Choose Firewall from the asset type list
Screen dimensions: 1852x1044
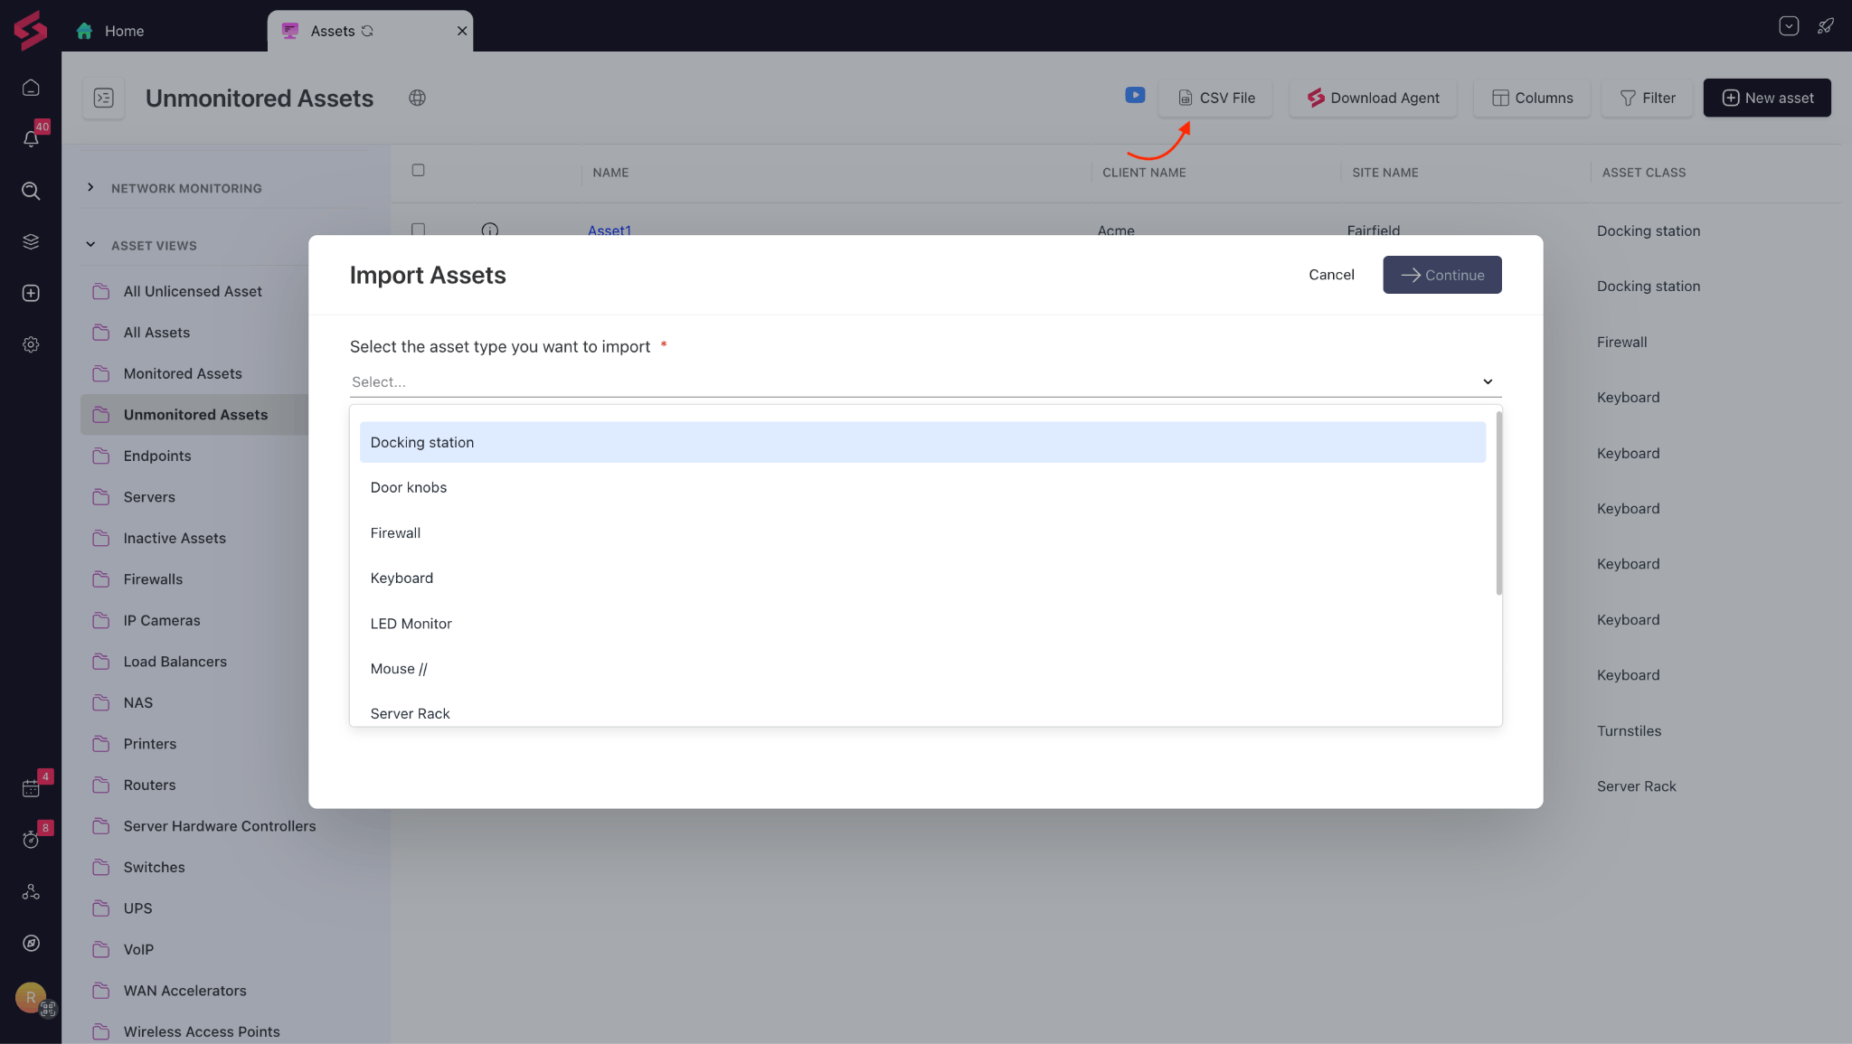(x=395, y=533)
